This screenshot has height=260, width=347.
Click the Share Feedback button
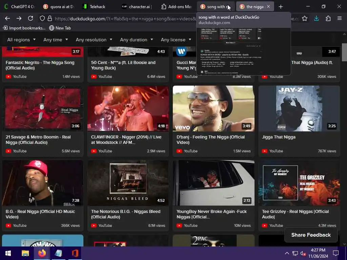click(311, 235)
